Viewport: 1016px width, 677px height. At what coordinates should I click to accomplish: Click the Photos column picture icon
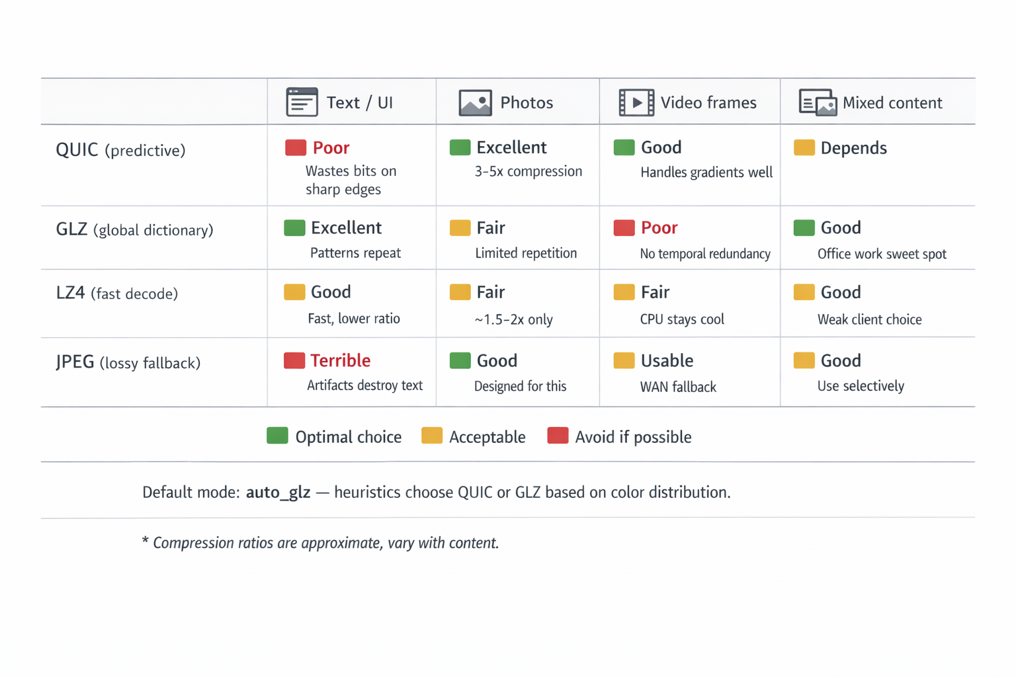475,103
